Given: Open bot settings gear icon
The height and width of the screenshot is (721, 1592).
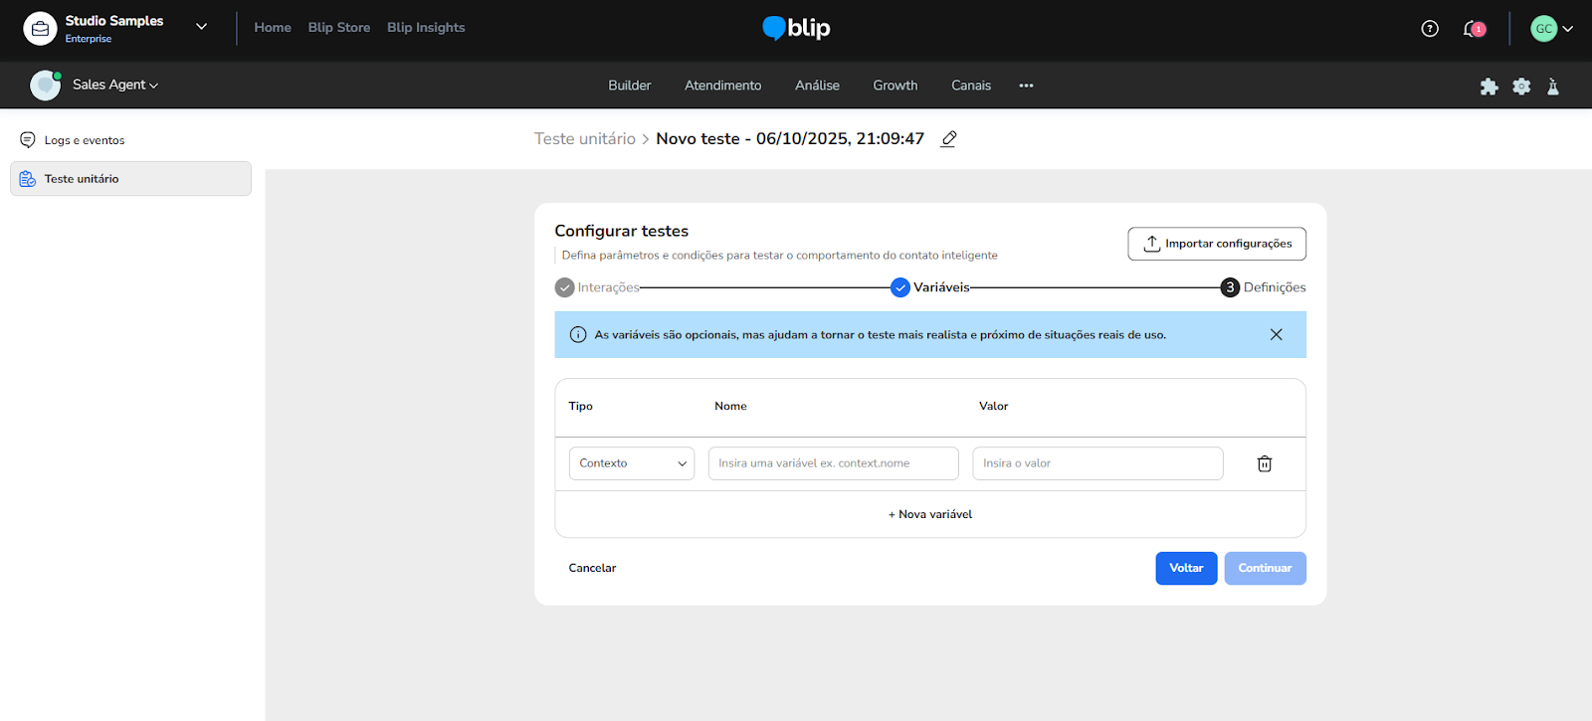Looking at the screenshot, I should (1520, 87).
